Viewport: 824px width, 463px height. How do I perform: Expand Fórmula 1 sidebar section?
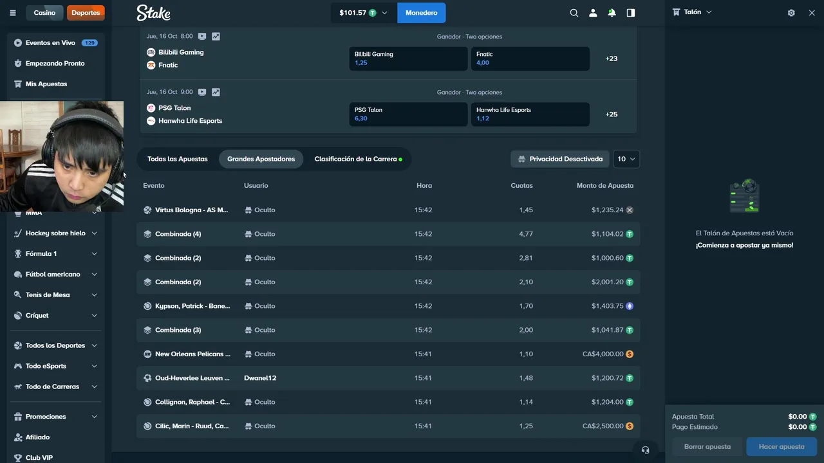(94, 254)
